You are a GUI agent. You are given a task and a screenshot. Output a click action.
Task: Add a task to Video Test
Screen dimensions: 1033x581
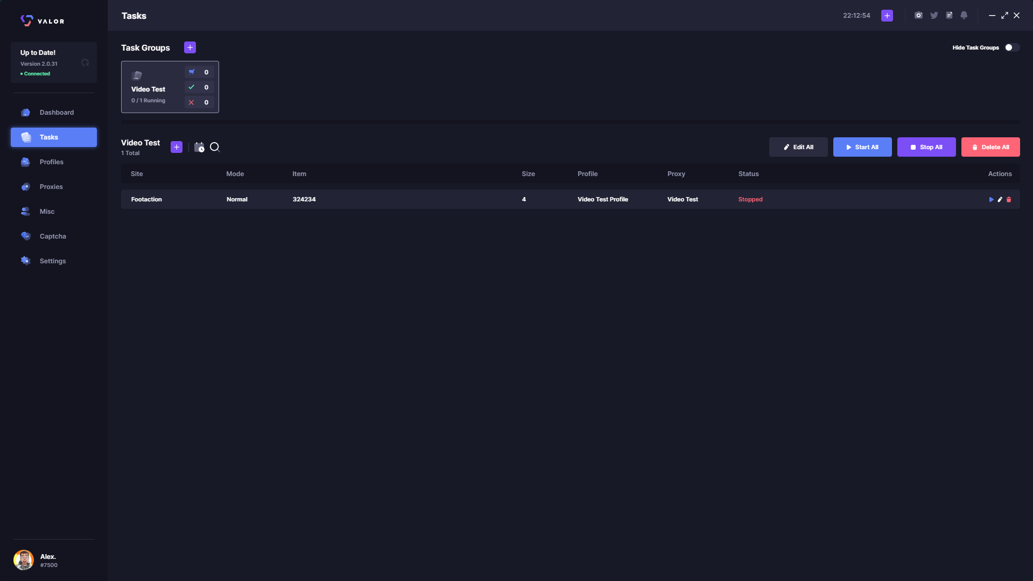pyautogui.click(x=177, y=147)
